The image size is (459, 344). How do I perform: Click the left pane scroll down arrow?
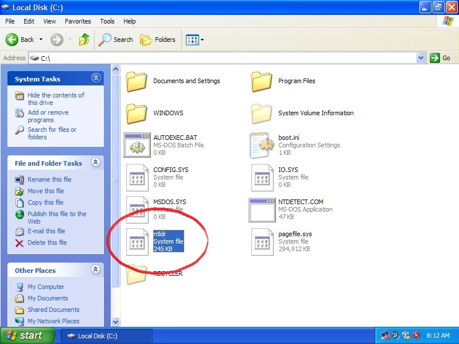[x=116, y=322]
